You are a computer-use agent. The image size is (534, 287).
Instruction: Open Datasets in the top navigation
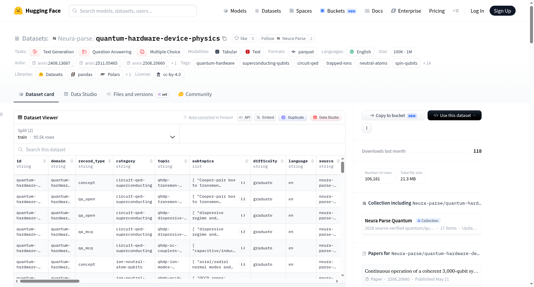(268, 11)
